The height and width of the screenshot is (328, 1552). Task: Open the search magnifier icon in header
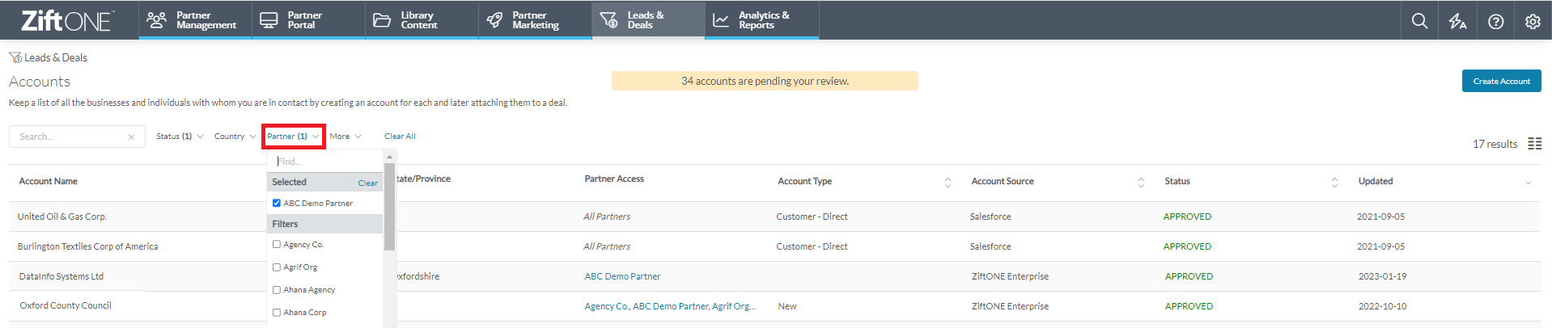click(x=1419, y=21)
